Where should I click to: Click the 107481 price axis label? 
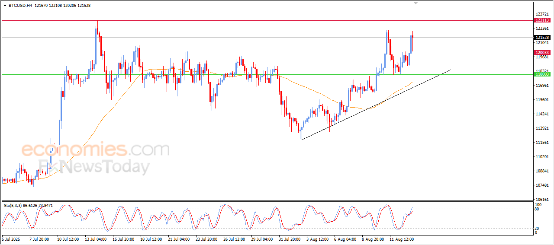pos(542,185)
